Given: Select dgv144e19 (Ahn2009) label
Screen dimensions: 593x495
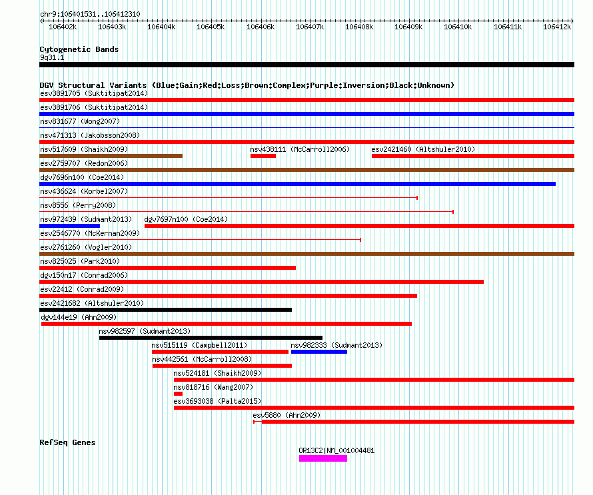Looking at the screenshot, I should [79, 317].
